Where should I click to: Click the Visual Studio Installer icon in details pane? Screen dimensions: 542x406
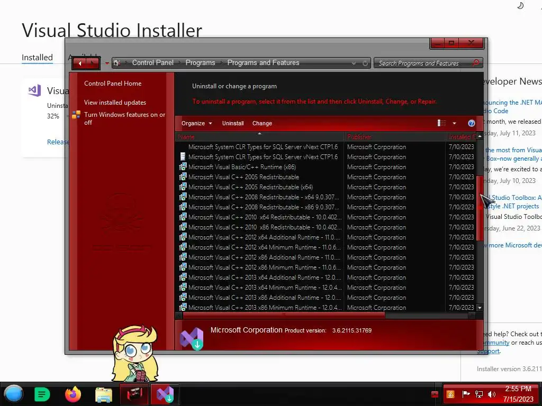click(x=192, y=338)
